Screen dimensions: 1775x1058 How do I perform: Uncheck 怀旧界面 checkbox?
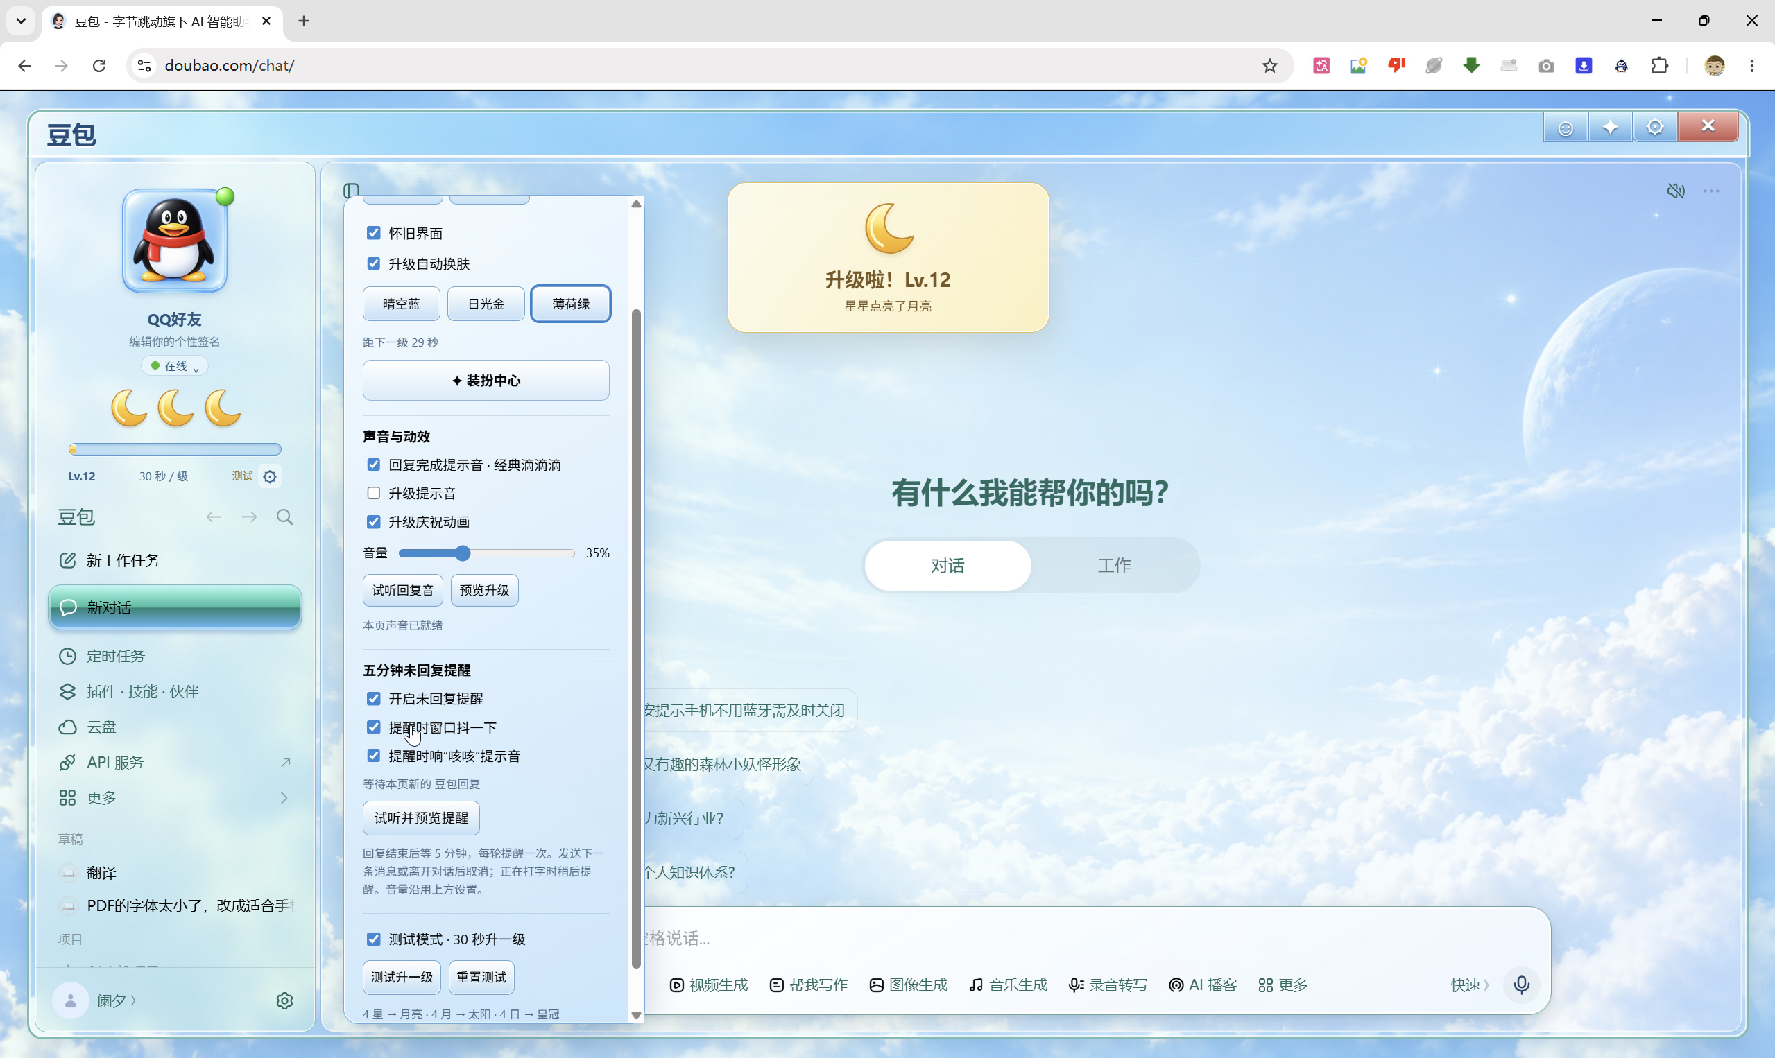point(374,233)
